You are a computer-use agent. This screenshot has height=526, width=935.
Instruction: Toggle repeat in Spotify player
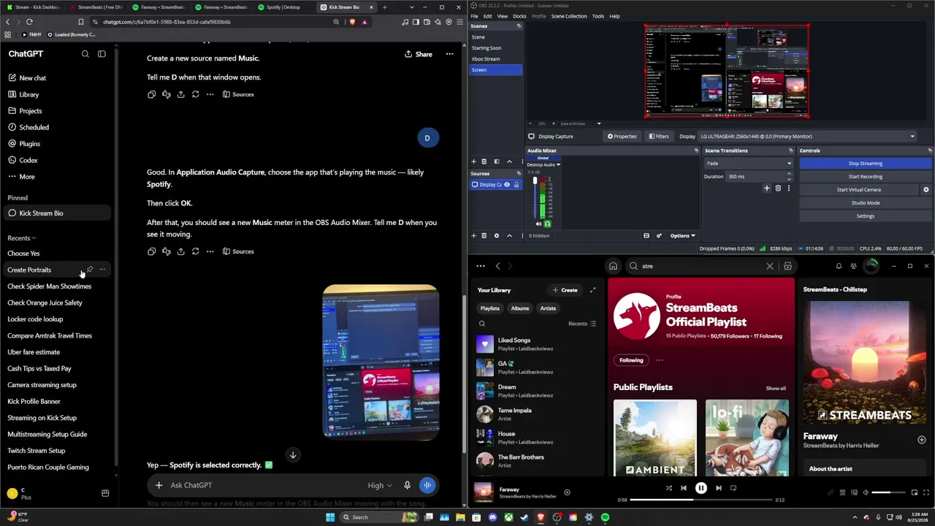(733, 488)
